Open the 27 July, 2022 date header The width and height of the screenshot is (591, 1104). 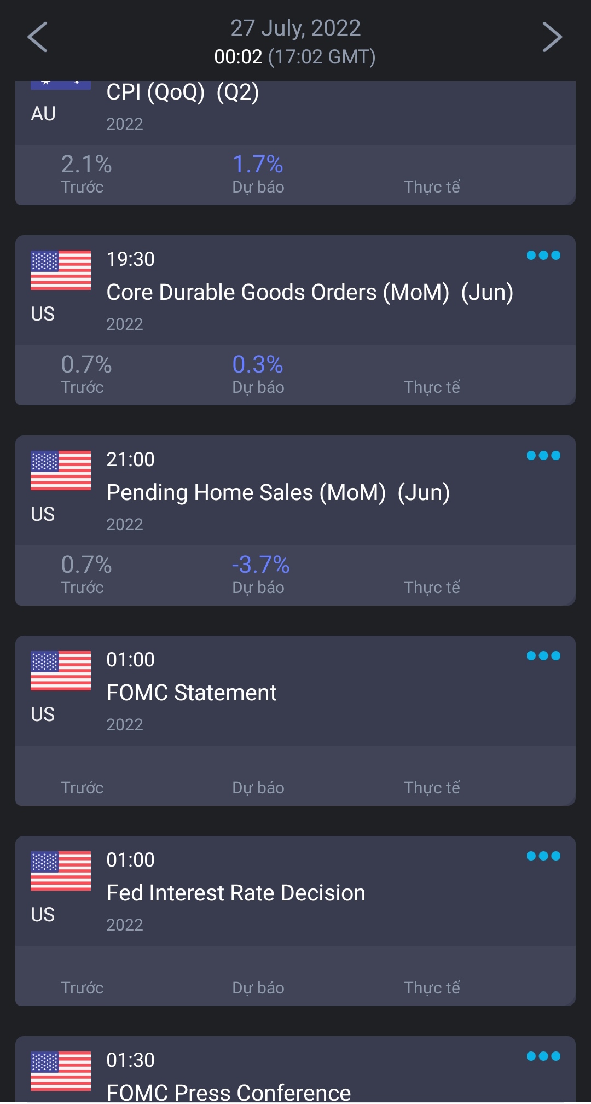tap(296, 28)
